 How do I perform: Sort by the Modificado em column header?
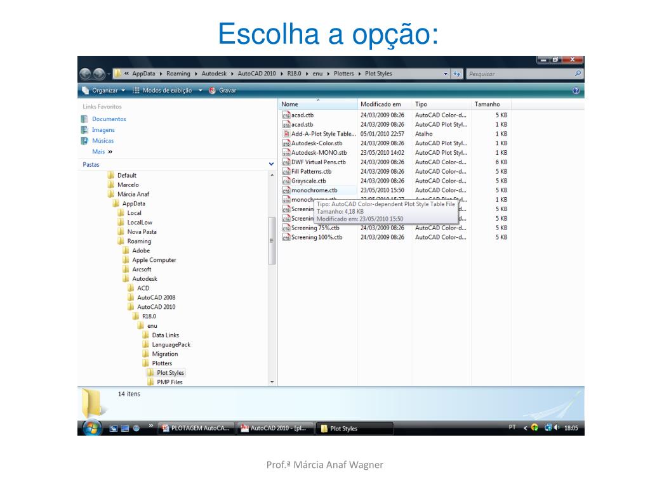tap(385, 105)
